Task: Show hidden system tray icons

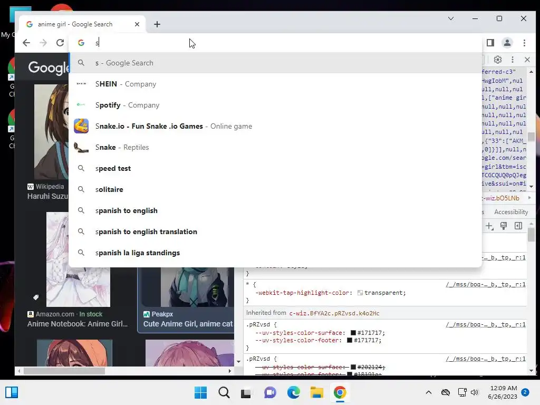Action: click(x=428, y=392)
